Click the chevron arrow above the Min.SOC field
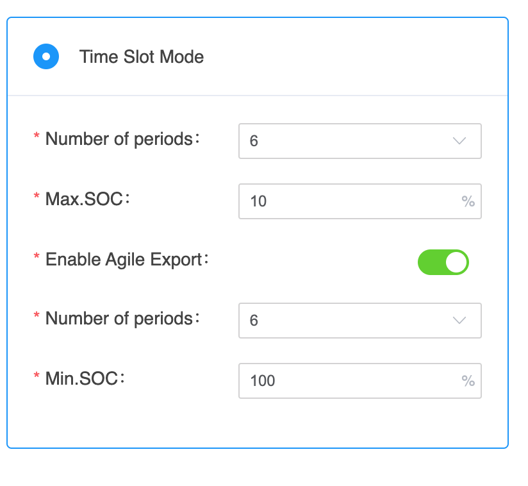Viewport: 528px width, 486px height. [459, 321]
